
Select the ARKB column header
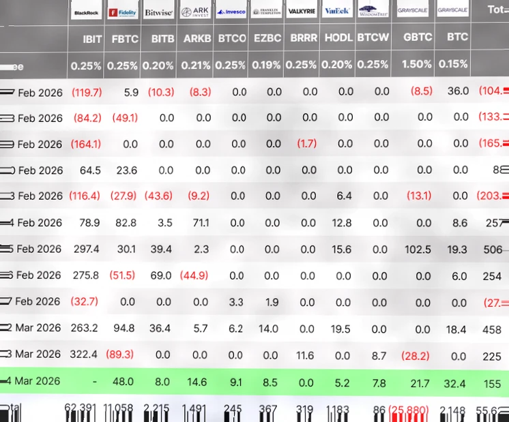coord(197,39)
